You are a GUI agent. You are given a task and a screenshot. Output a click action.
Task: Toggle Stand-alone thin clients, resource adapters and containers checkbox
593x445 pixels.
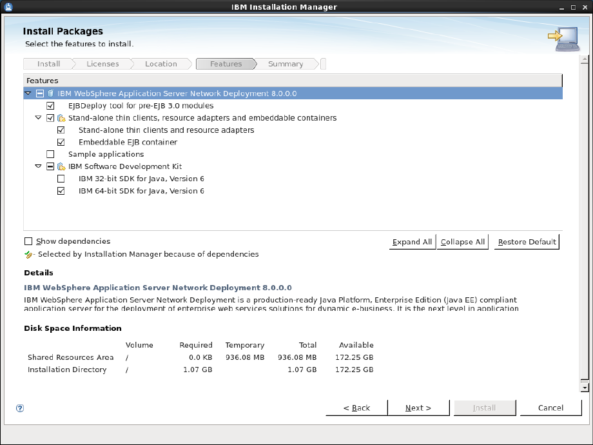tap(50, 118)
